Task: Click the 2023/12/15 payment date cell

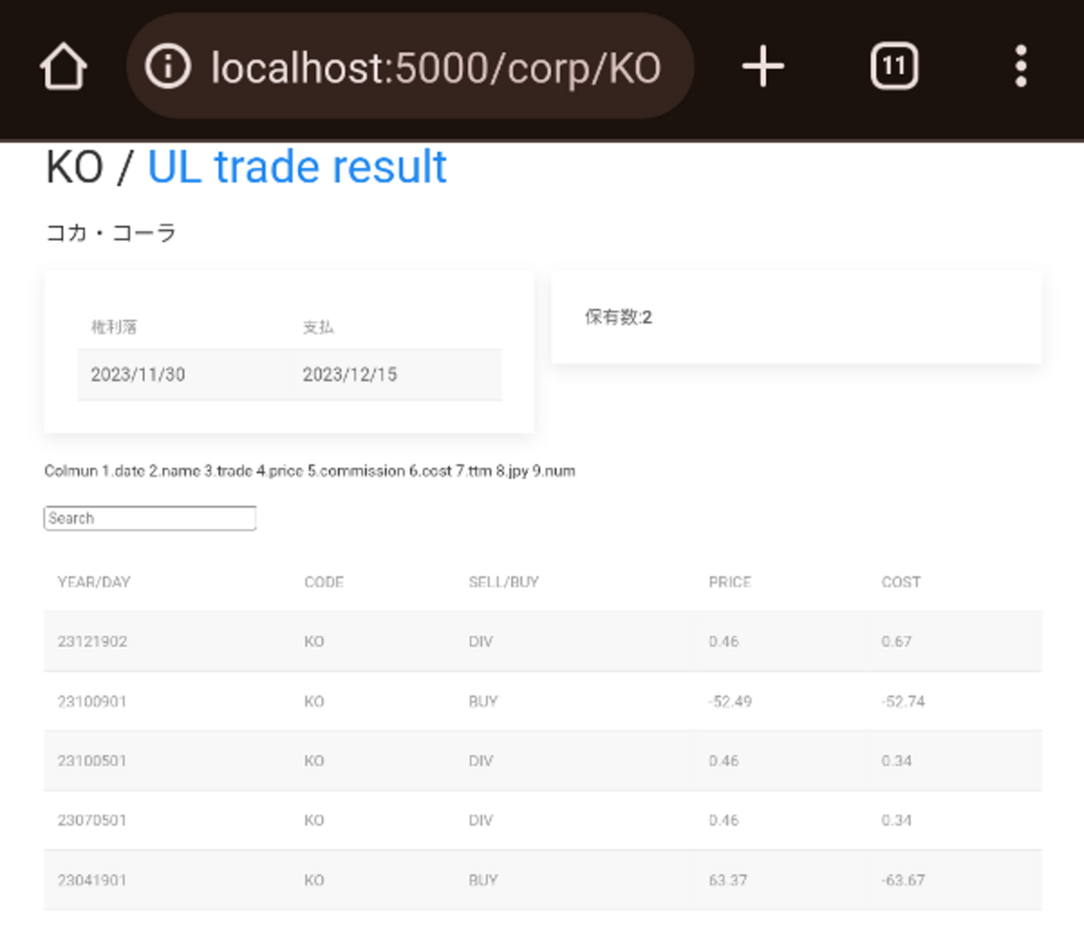Action: coord(350,374)
